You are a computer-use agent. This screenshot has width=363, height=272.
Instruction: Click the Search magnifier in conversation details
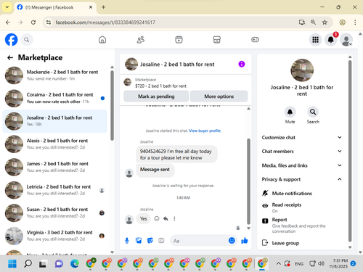click(x=313, y=112)
